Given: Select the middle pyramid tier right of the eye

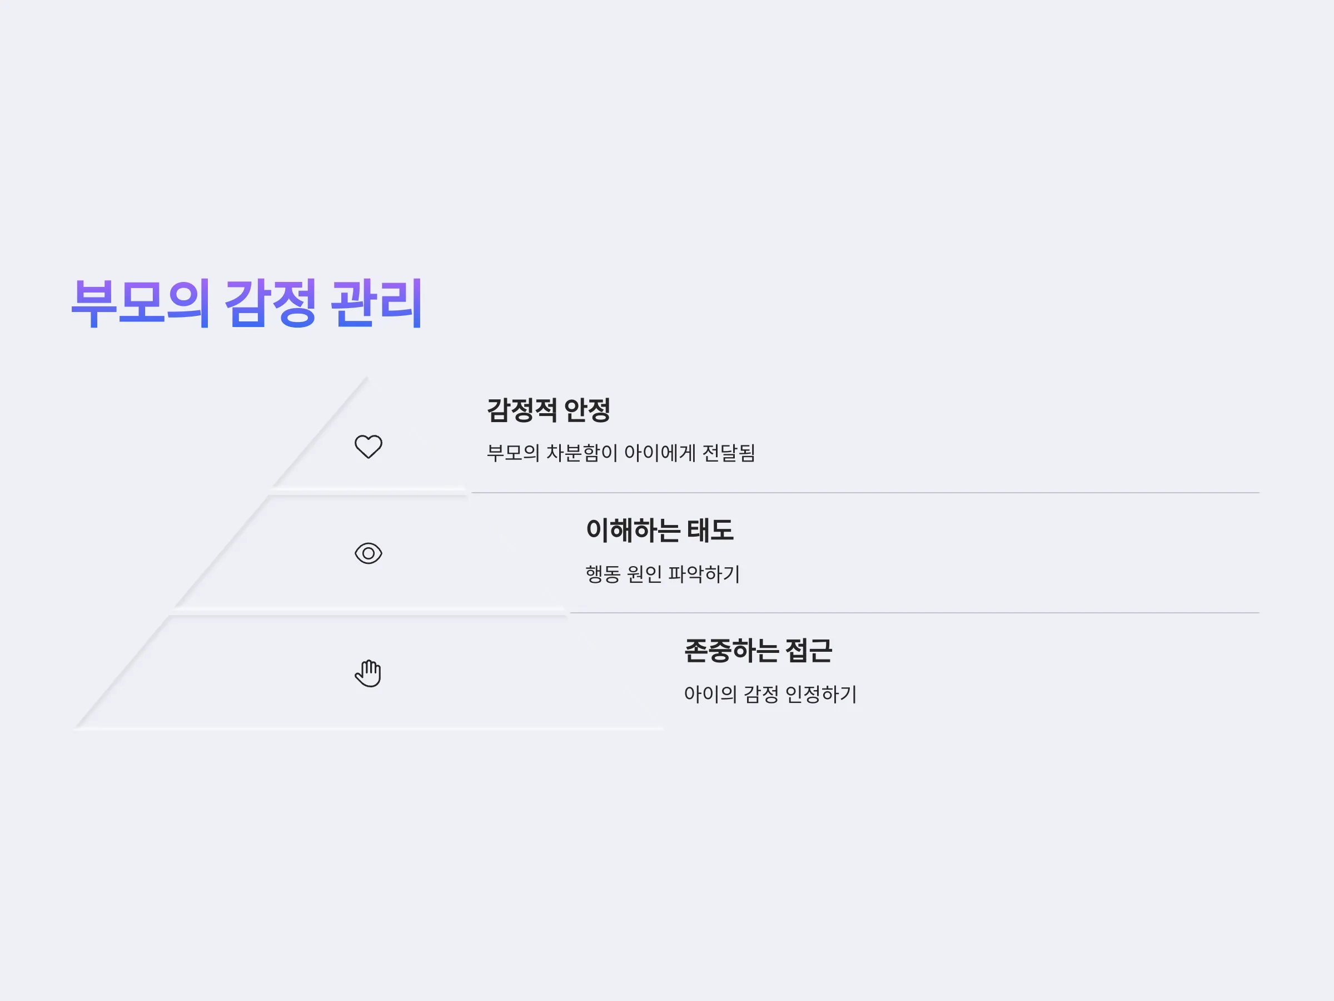Looking at the screenshot, I should click(x=459, y=553).
